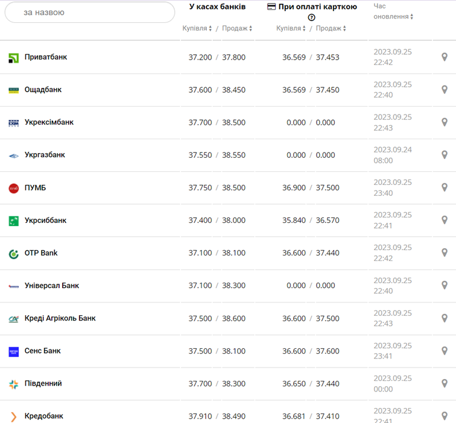Click the map pin icon for Ощадбанк
Screen dimensions: 456x423
coord(445,90)
